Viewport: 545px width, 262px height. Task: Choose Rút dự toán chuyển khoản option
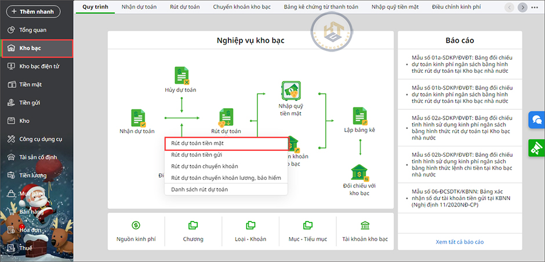point(205,167)
